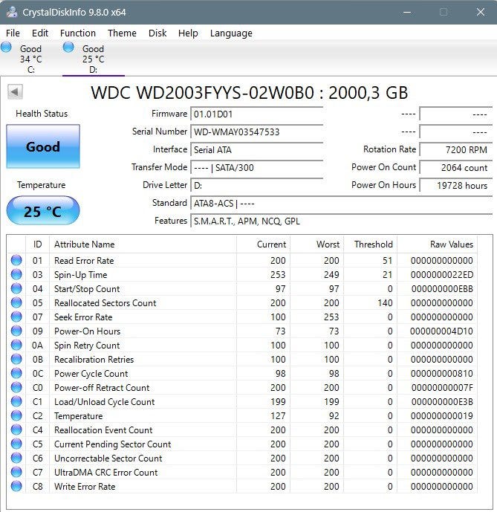Click the Power On Hours field 19728 hours
Viewport: 497px width, 512px height.
click(456, 186)
